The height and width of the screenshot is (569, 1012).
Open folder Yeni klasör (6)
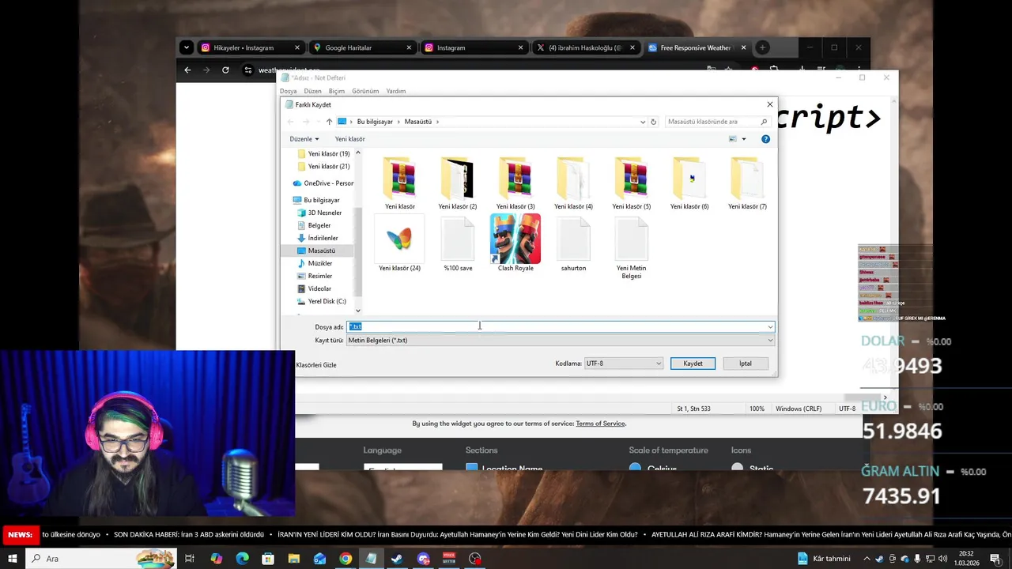[689, 183]
